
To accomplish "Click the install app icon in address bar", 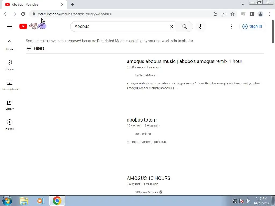I will coord(215,14).
